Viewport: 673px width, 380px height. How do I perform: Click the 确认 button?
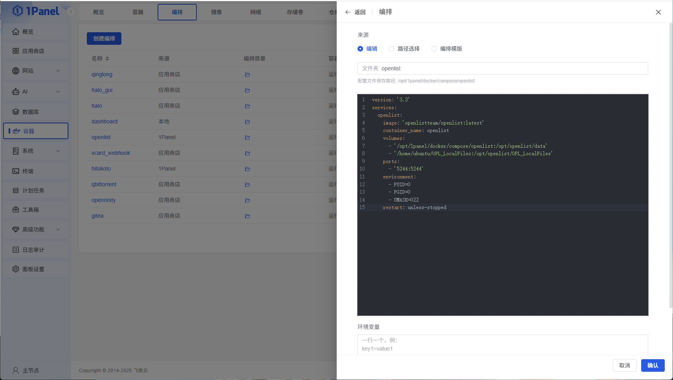[x=653, y=365]
